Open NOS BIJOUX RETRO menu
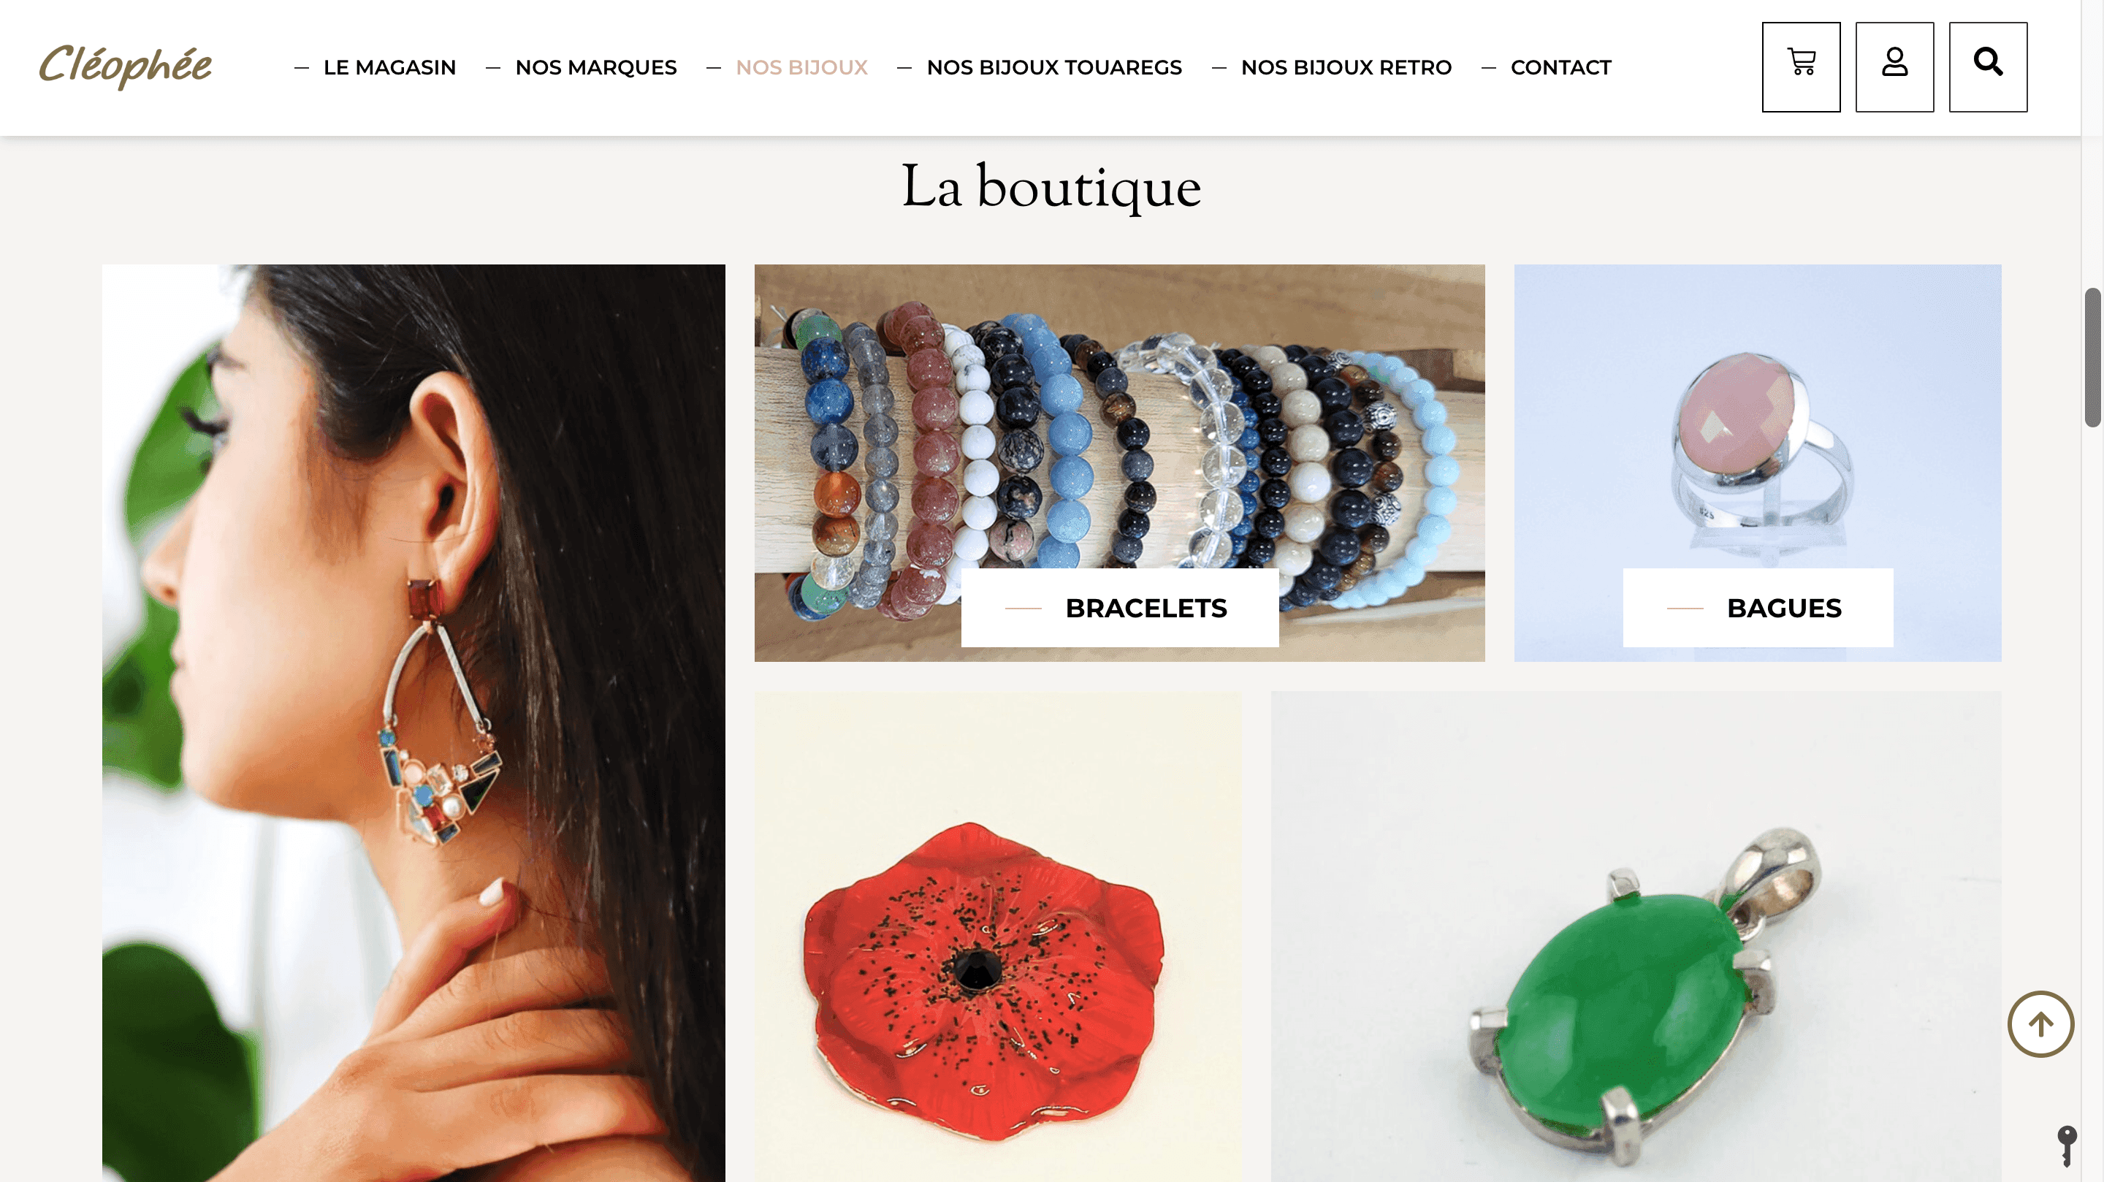The image size is (2104, 1182). click(x=1346, y=67)
